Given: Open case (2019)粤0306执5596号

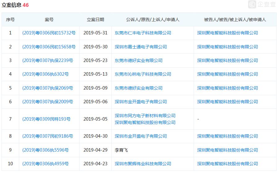Looking at the screenshot, I should (x=45, y=150).
